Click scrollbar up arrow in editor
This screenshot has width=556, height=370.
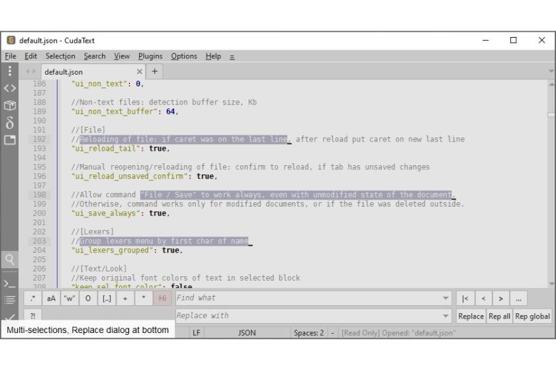551,85
